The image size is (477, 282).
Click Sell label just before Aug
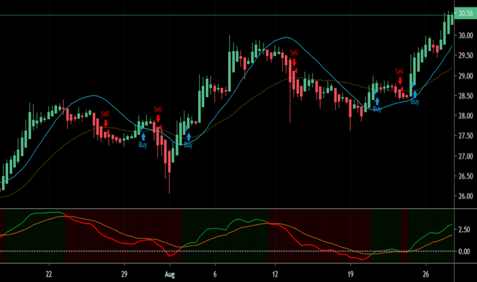pos(158,109)
